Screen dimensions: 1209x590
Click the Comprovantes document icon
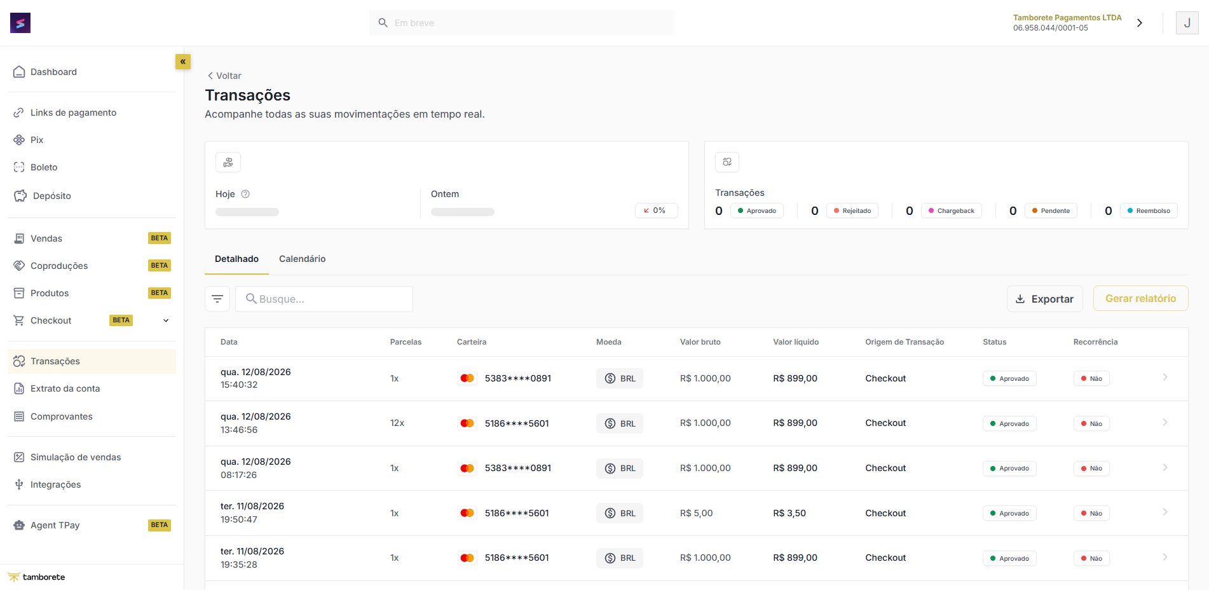click(x=19, y=416)
